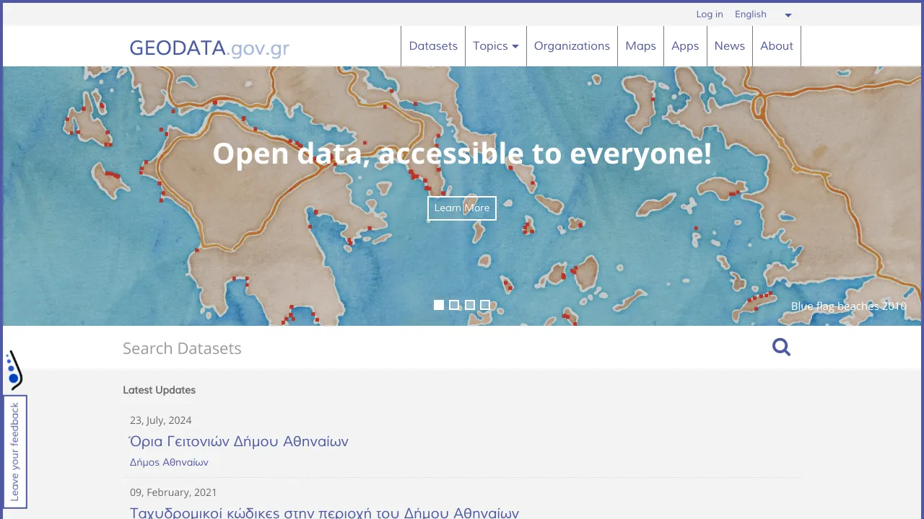Focus the Search Datasets input field
Viewport: 924px width, 519px height.
pyautogui.click(x=440, y=348)
